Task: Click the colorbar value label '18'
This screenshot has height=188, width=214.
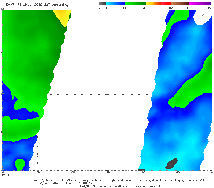Action: point(124,8)
